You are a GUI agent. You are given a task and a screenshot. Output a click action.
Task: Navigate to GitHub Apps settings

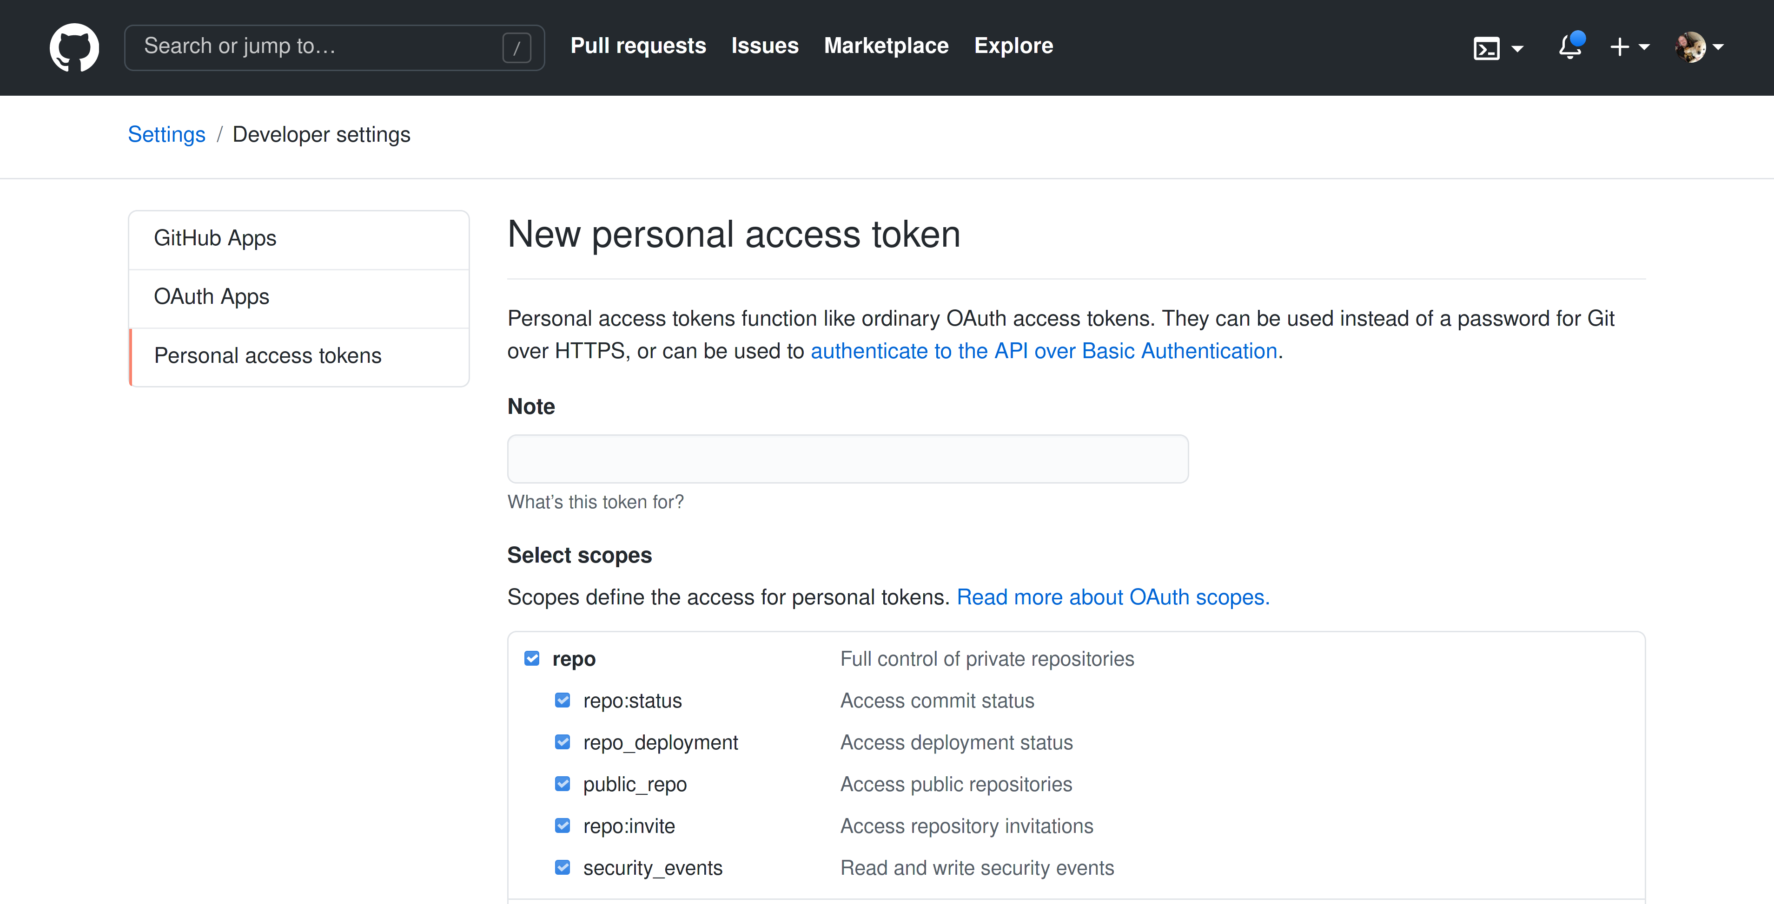[300, 239]
